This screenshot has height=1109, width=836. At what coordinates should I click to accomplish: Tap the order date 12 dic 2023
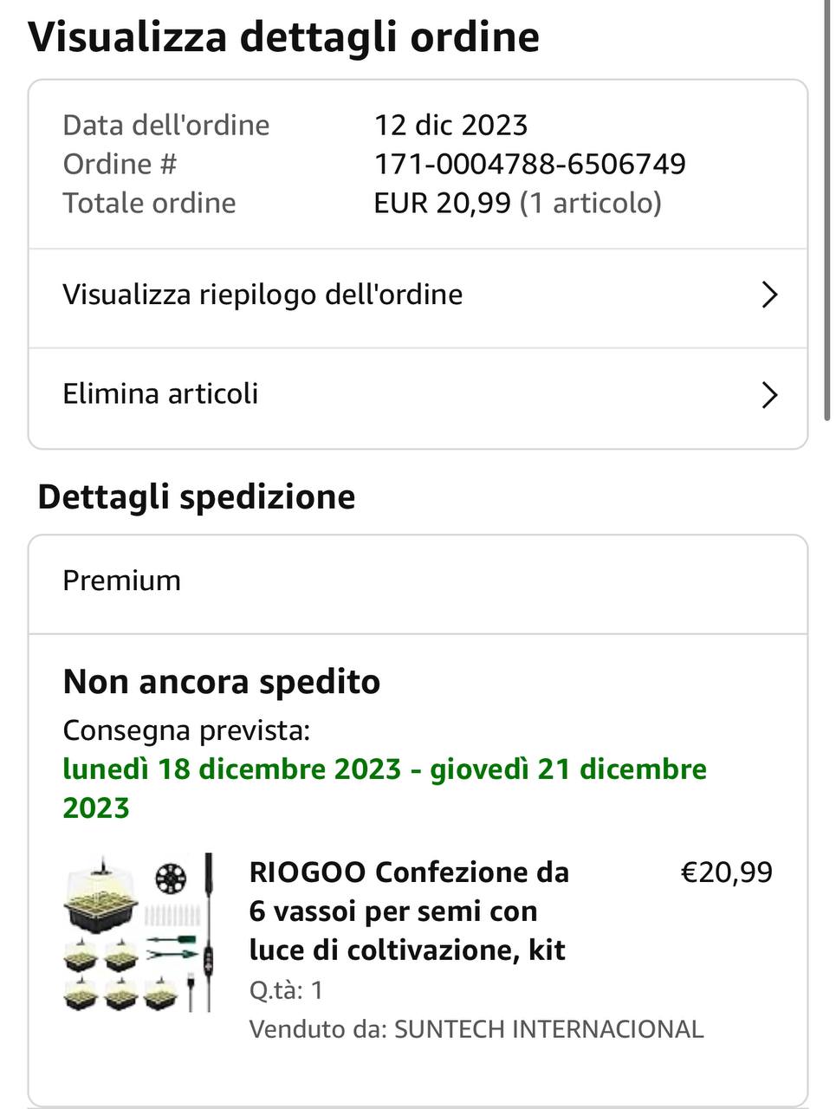(x=450, y=125)
